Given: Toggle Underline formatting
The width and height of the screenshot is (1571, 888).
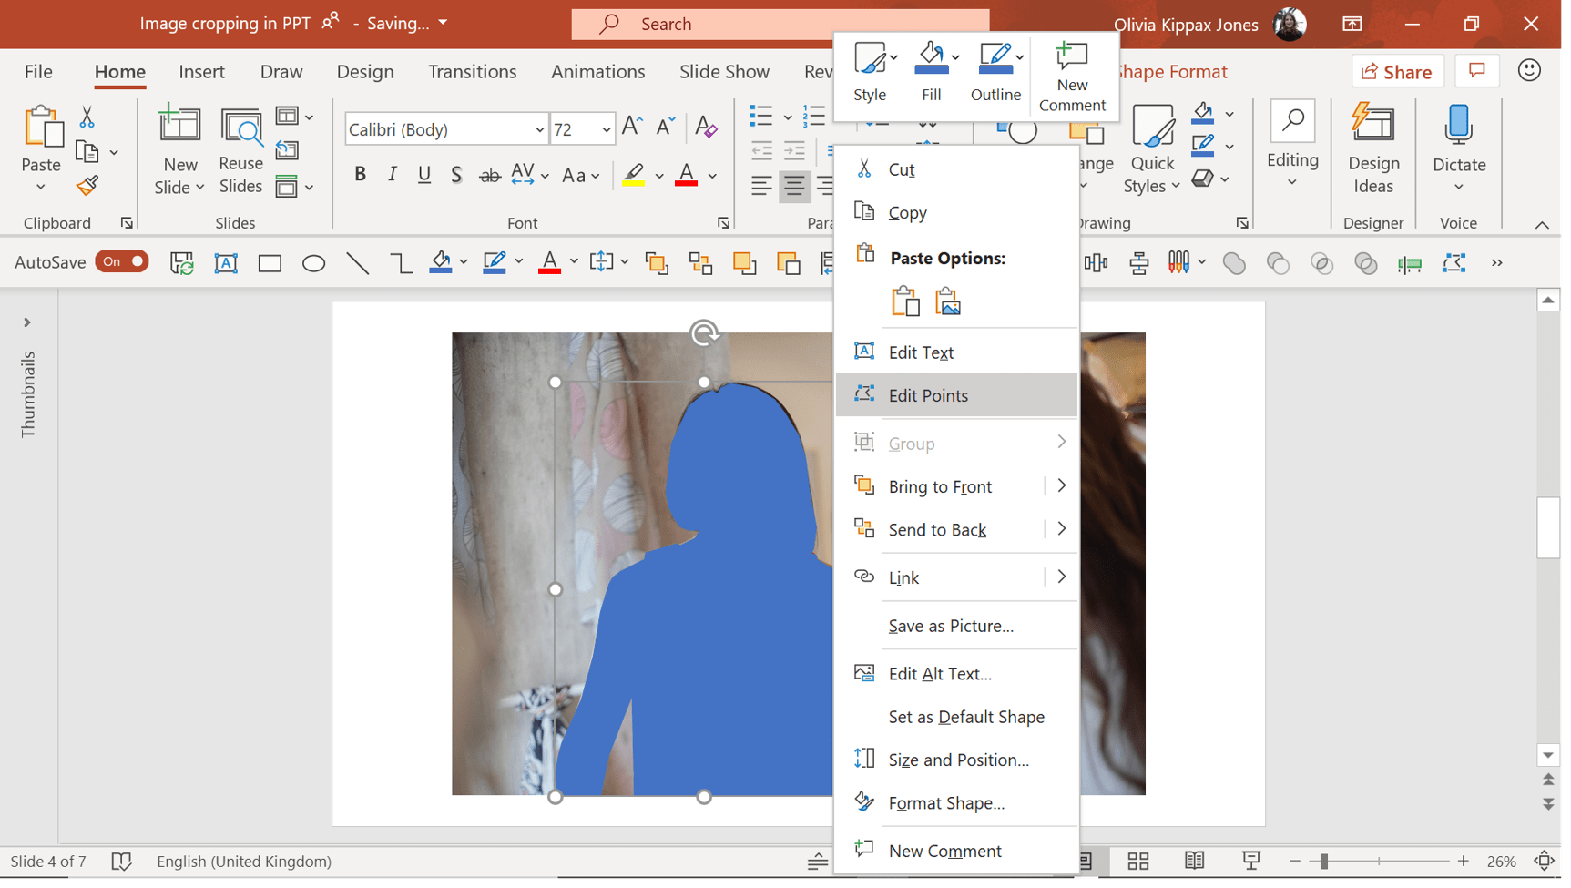Looking at the screenshot, I should 426,176.
